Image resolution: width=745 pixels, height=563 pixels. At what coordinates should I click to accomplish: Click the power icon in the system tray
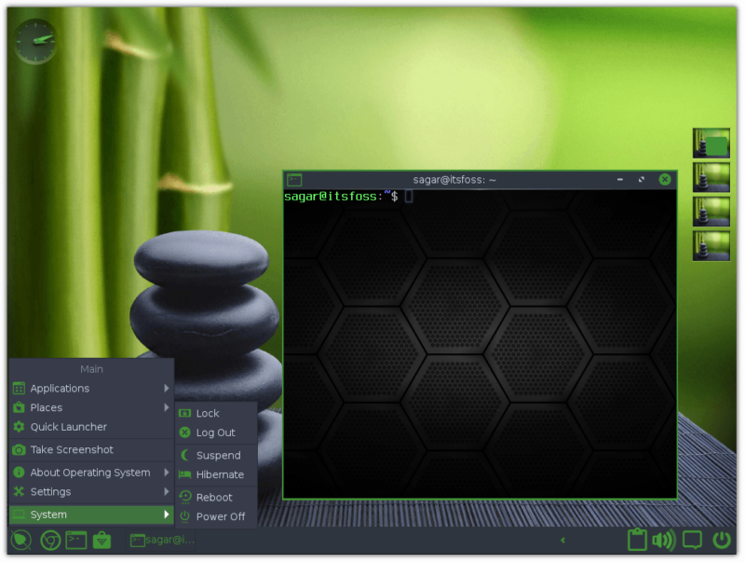pos(722,540)
